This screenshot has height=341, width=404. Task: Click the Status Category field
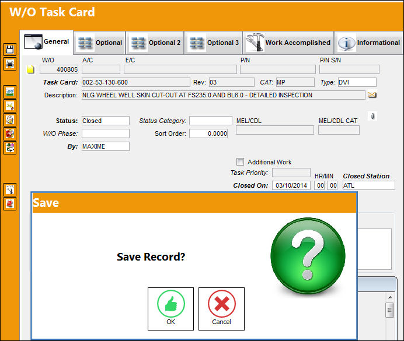(211, 121)
